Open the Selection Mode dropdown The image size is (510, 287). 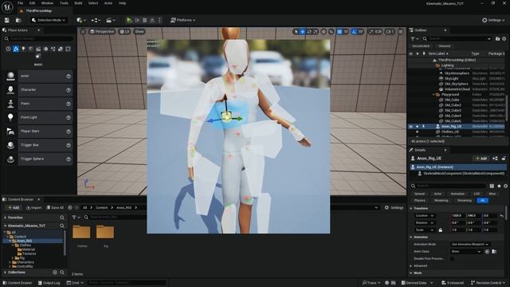click(x=49, y=20)
